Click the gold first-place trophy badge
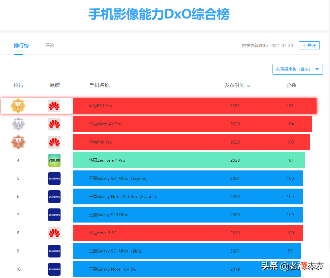This screenshot has height=278, width=330. (18, 106)
